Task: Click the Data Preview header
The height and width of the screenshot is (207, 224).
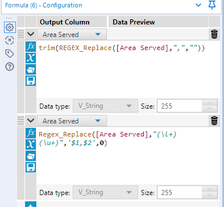Action: tap(134, 22)
